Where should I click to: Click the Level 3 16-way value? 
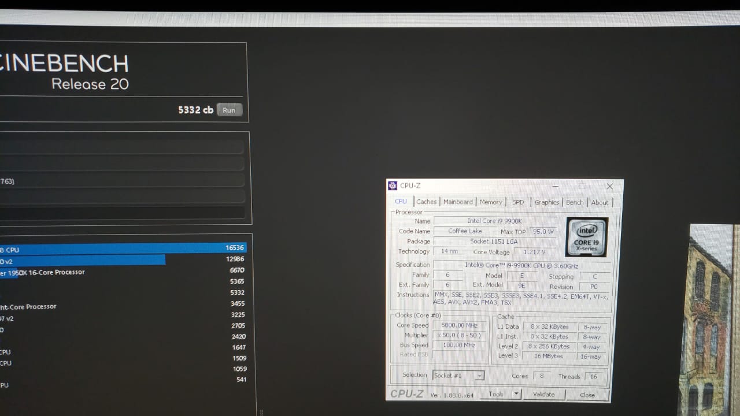point(591,356)
